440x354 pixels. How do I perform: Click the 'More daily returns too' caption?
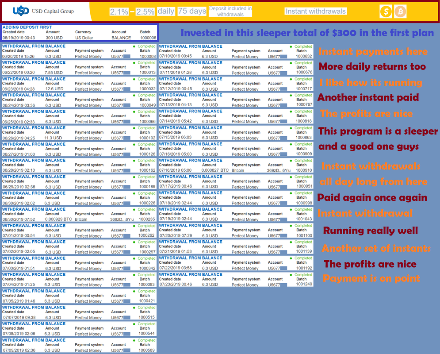click(372, 66)
